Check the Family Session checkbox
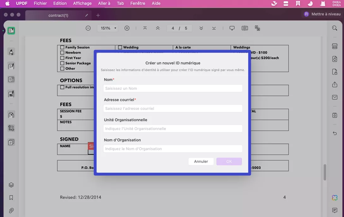Image resolution: width=344 pixels, height=217 pixels. (62, 47)
